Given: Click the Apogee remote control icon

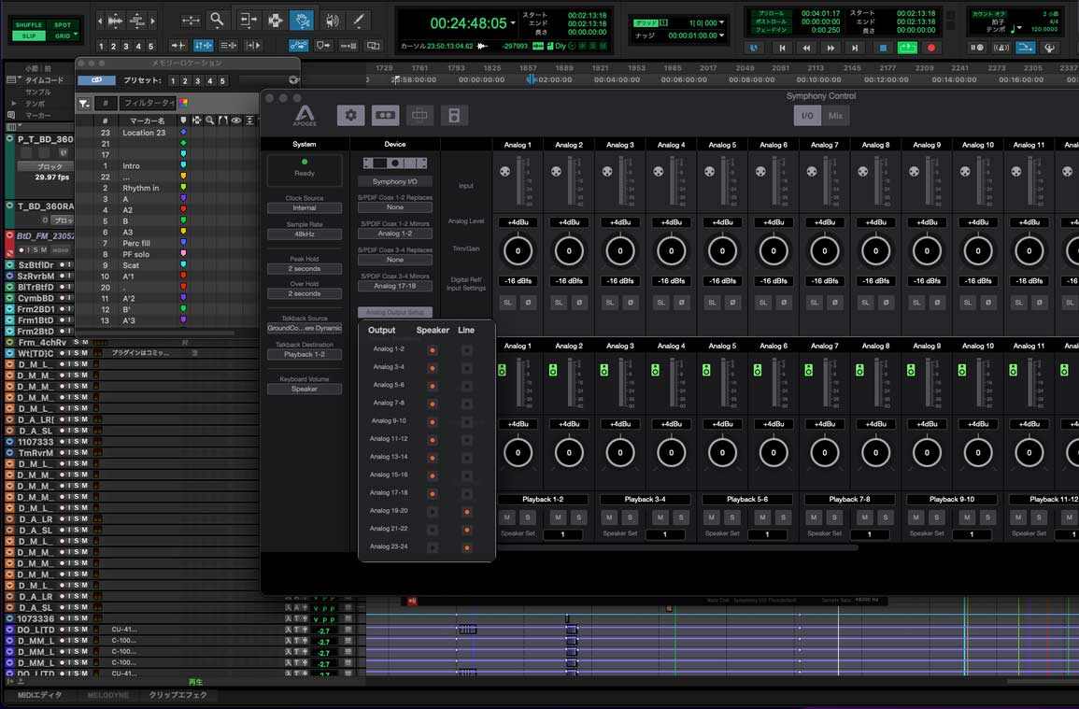Looking at the screenshot, I should pyautogui.click(x=454, y=115).
